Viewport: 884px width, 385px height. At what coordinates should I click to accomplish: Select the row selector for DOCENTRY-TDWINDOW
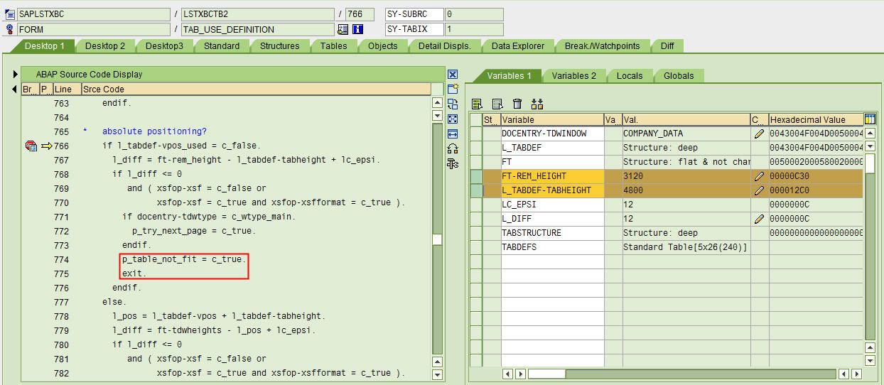point(475,134)
